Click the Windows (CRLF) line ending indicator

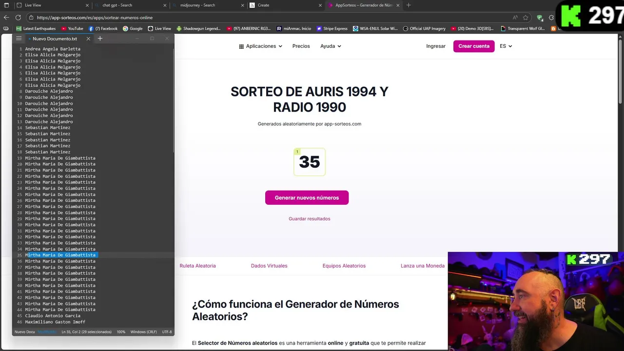pyautogui.click(x=144, y=332)
